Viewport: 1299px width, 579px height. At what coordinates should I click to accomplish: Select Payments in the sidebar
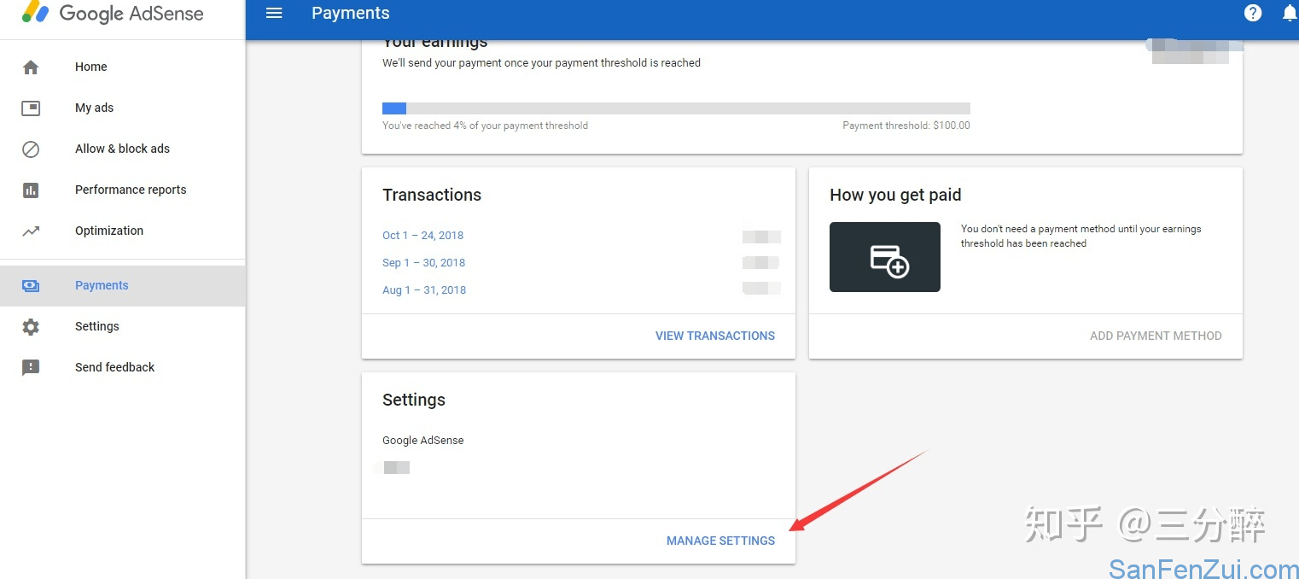[x=102, y=285]
